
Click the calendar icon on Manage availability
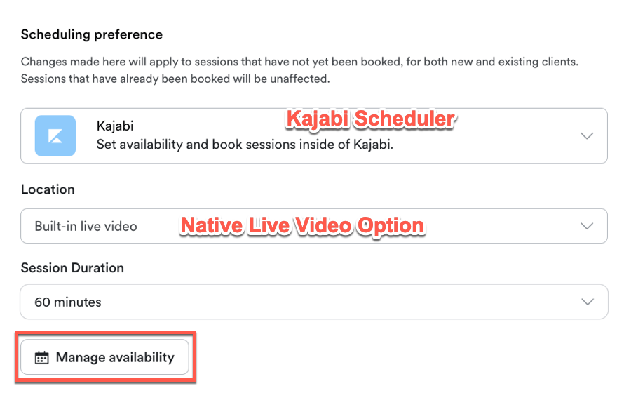pos(42,358)
